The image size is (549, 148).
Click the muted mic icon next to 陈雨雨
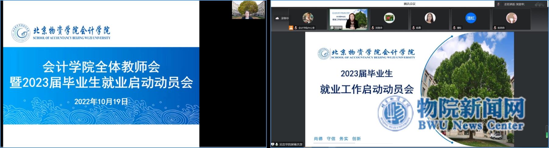[495, 28]
